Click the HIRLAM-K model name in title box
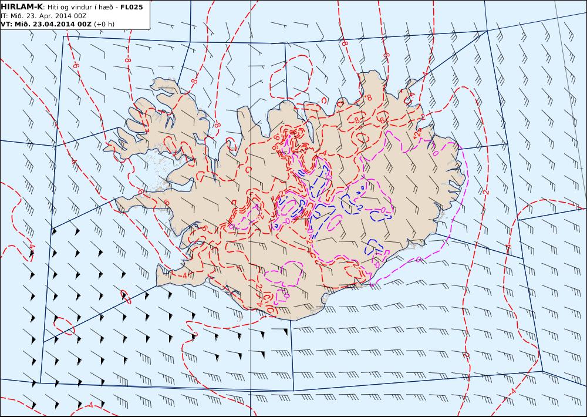Viewport: 587px width, 417px height. pos(22,7)
